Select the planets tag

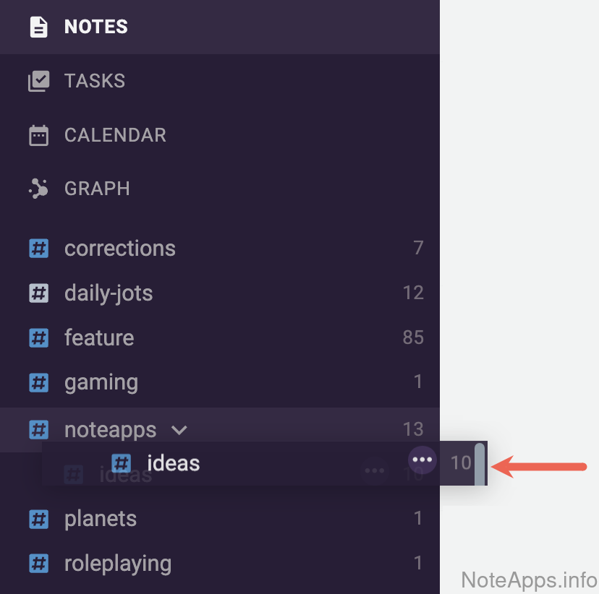[100, 519]
